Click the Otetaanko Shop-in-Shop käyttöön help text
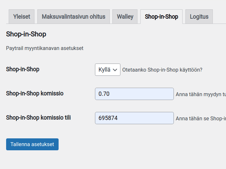226x169 pixels. 162,70
